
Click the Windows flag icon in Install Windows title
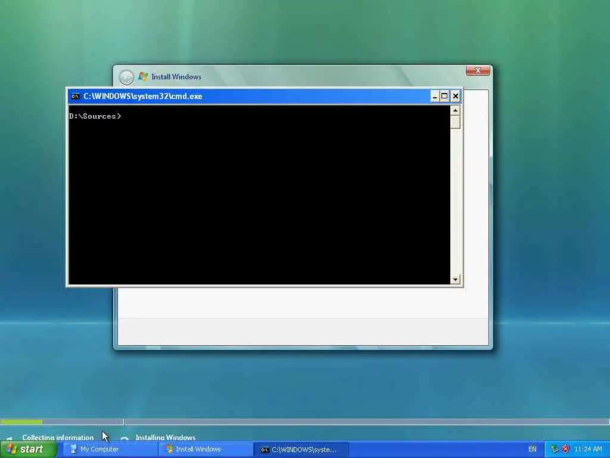pyautogui.click(x=143, y=76)
